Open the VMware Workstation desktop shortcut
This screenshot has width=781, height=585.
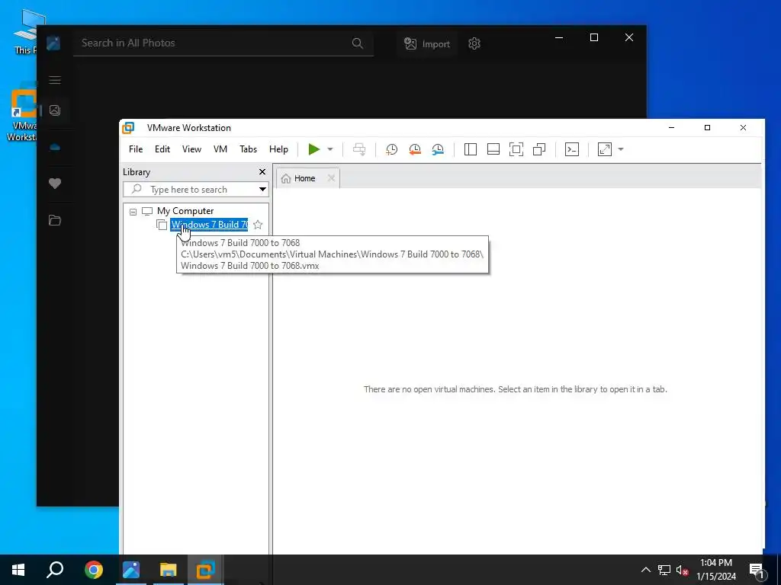click(22, 113)
